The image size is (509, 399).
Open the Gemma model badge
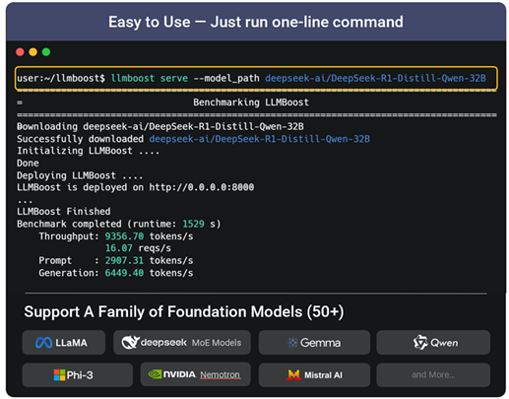pos(314,343)
